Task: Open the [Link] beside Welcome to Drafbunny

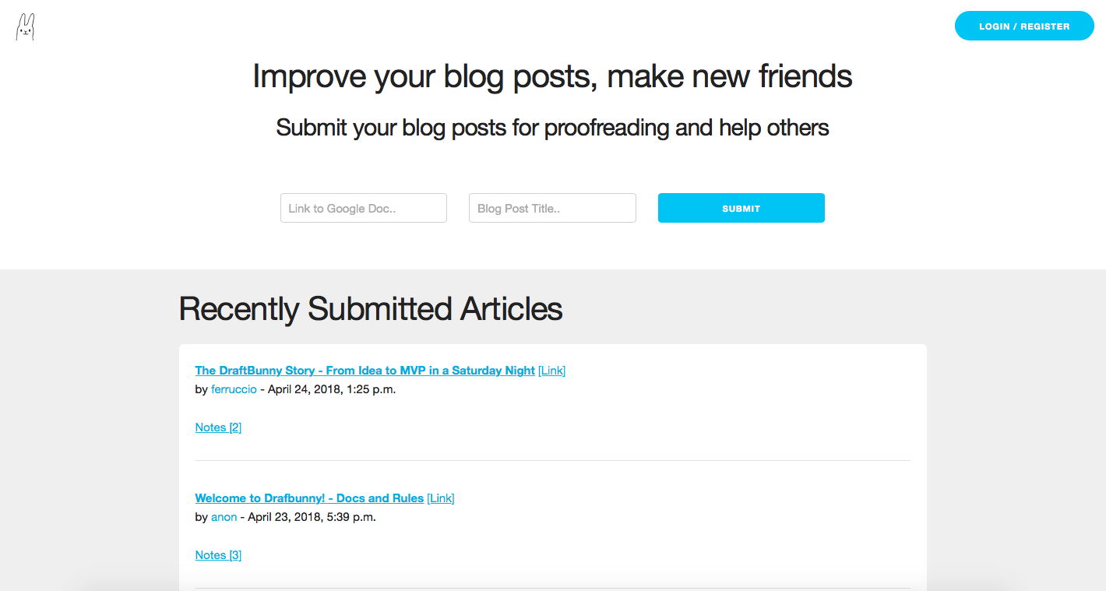Action: click(441, 498)
